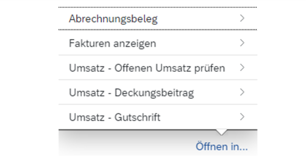
Task: Choose Umsatz - Offenen Umsatz prüfen
Action: (158, 67)
